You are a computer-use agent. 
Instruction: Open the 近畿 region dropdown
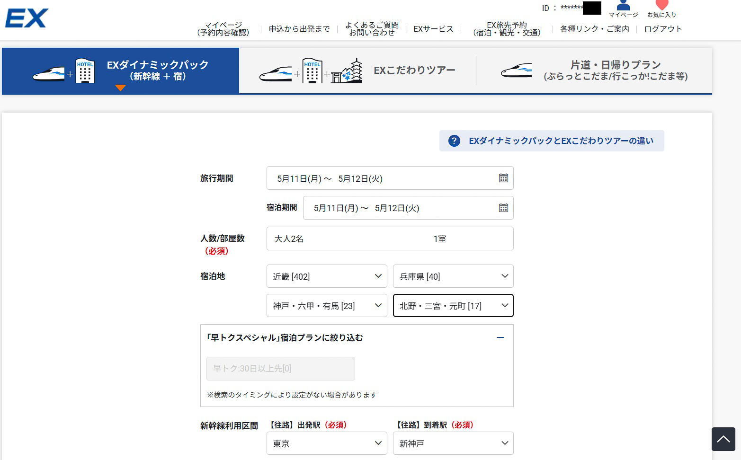[x=326, y=276]
